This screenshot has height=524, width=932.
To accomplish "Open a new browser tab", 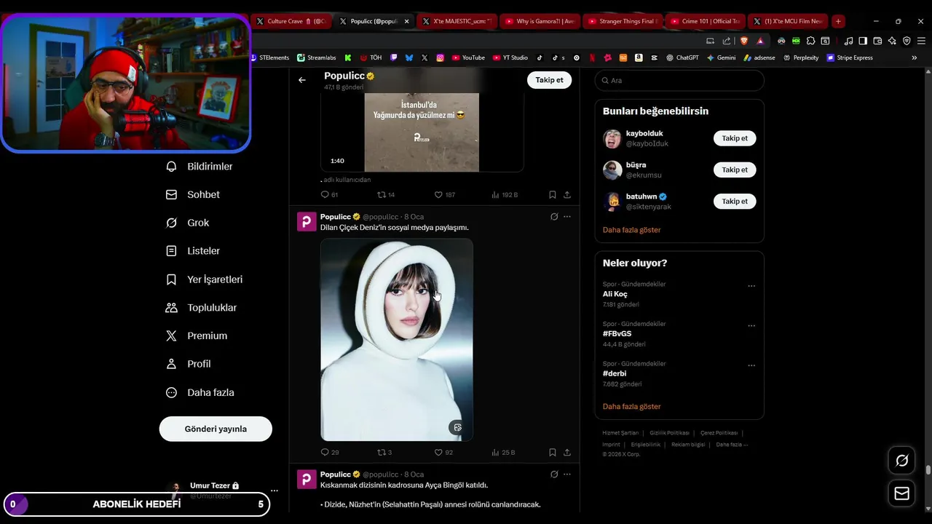I will (x=838, y=21).
